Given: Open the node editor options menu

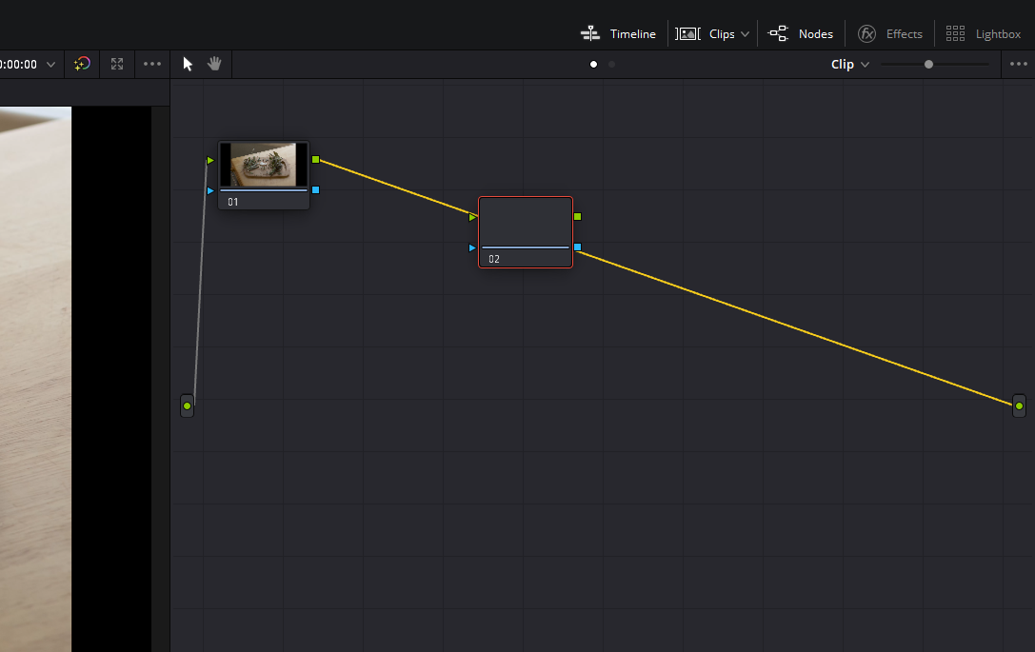Looking at the screenshot, I should [1019, 64].
